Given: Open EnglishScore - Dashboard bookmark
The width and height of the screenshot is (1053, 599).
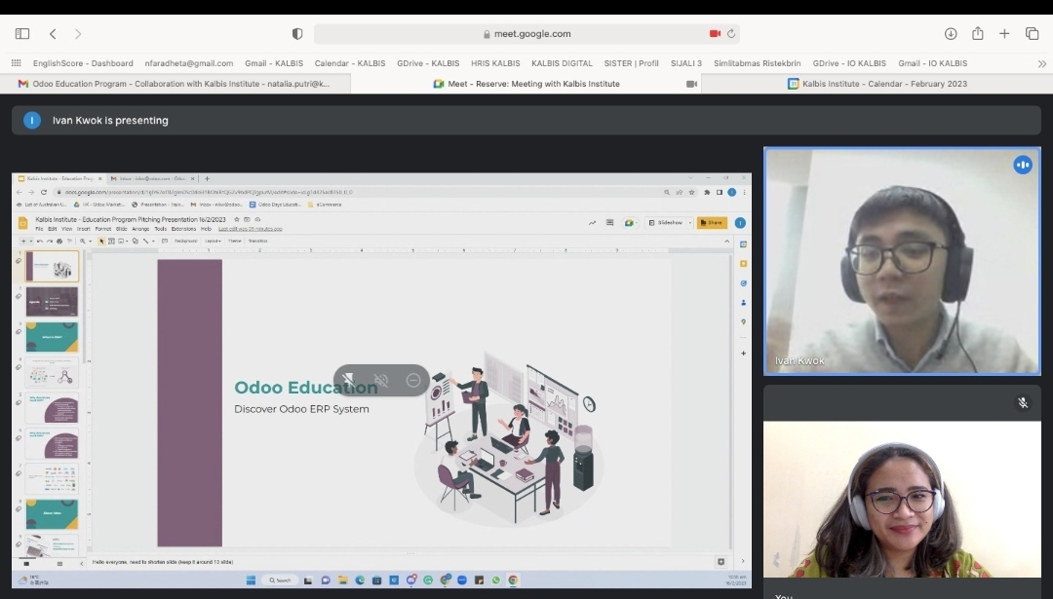Looking at the screenshot, I should [x=83, y=63].
